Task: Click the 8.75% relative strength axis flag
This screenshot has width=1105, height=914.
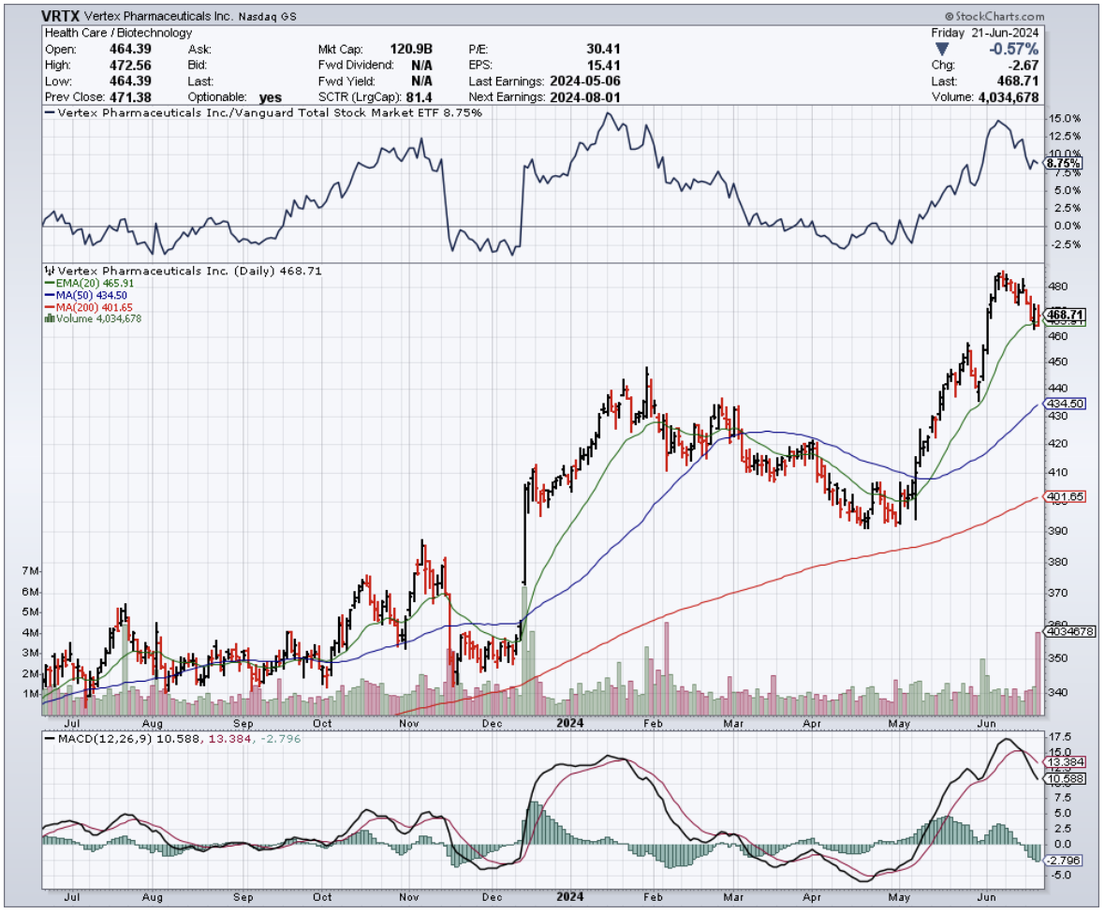Action: 1063,163
